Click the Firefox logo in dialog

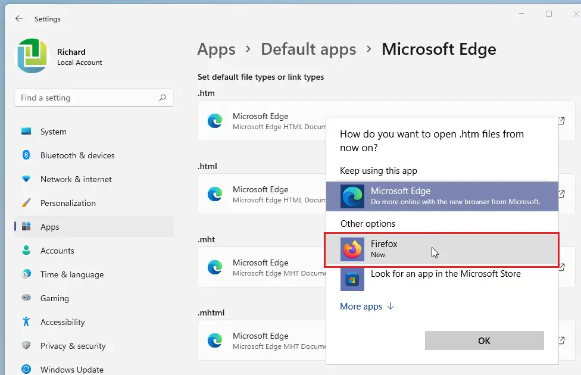352,249
